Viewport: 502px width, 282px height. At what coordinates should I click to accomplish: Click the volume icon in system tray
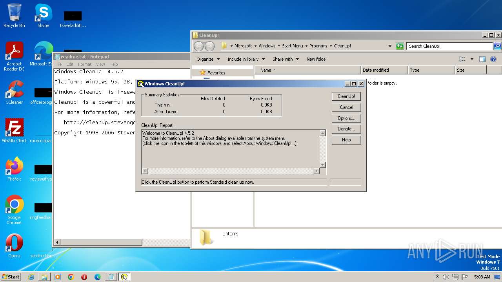[446, 277]
